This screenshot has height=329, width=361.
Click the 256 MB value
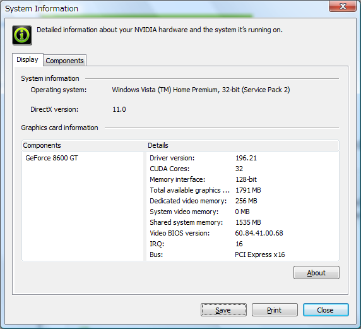246,201
